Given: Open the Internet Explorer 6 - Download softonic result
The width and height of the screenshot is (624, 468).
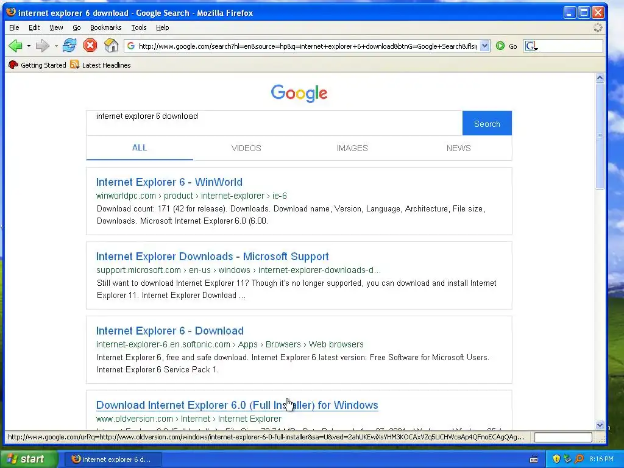Looking at the screenshot, I should (170, 331).
